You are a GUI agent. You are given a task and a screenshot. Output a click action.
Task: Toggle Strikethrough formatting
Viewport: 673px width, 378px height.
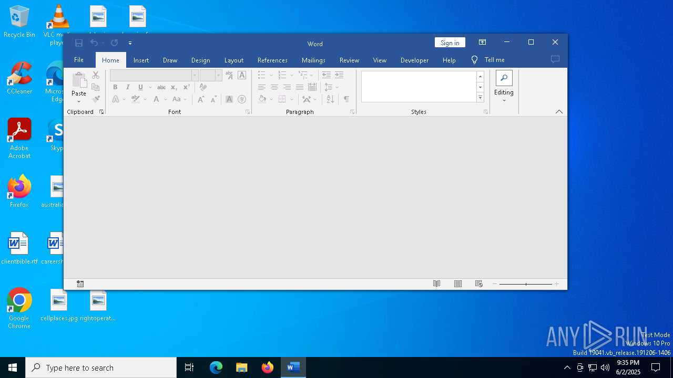click(161, 87)
